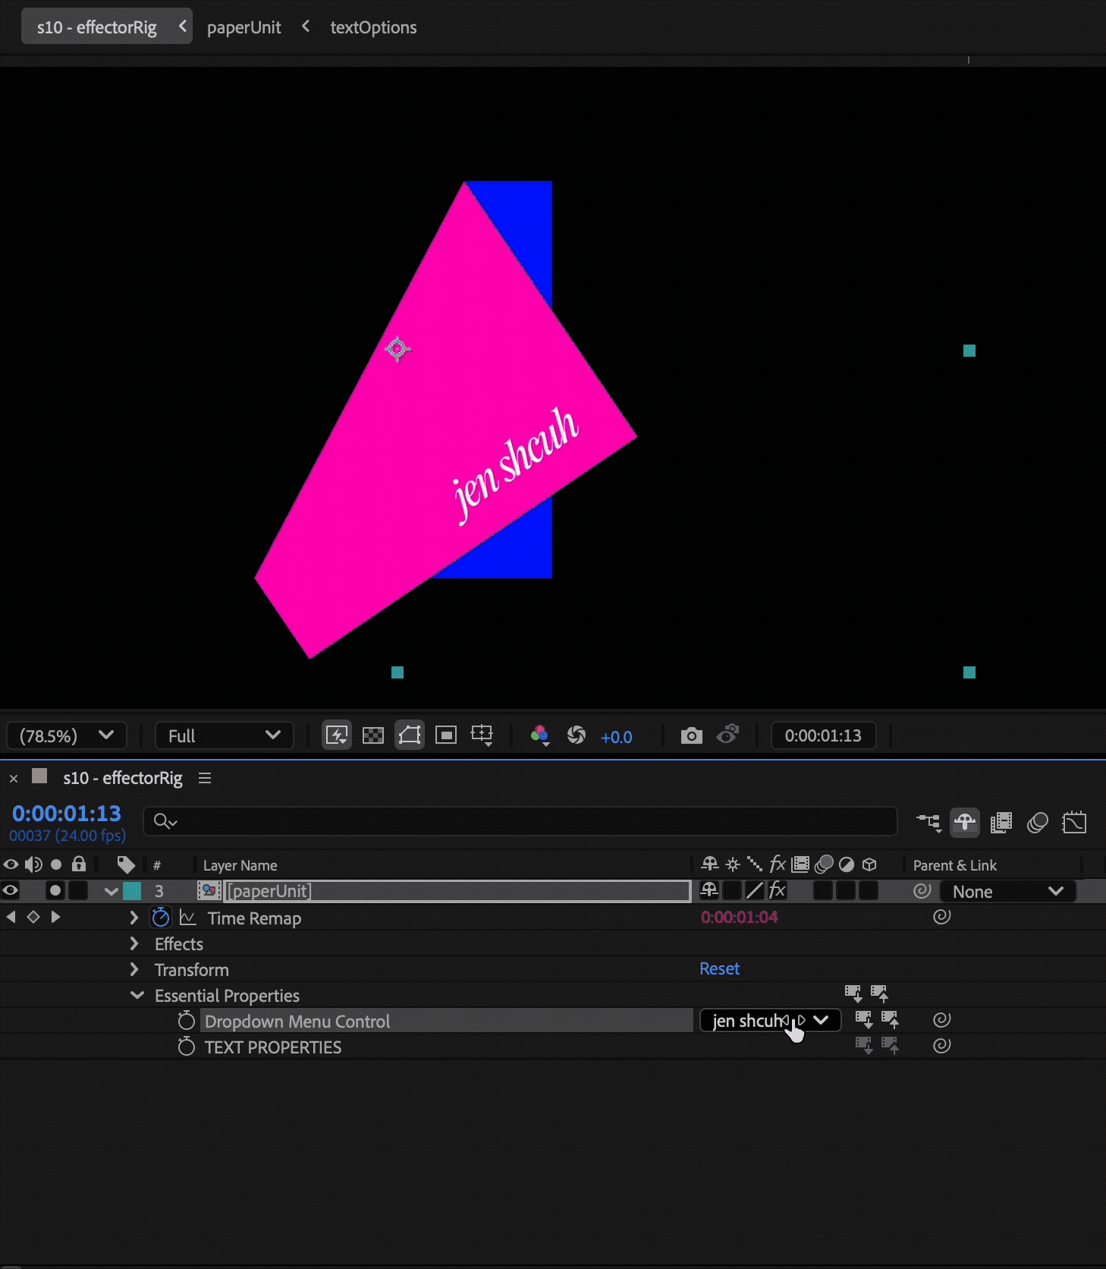Image resolution: width=1106 pixels, height=1269 pixels.
Task: Close the s10 - effectorRig timeline tab
Action: tap(14, 779)
